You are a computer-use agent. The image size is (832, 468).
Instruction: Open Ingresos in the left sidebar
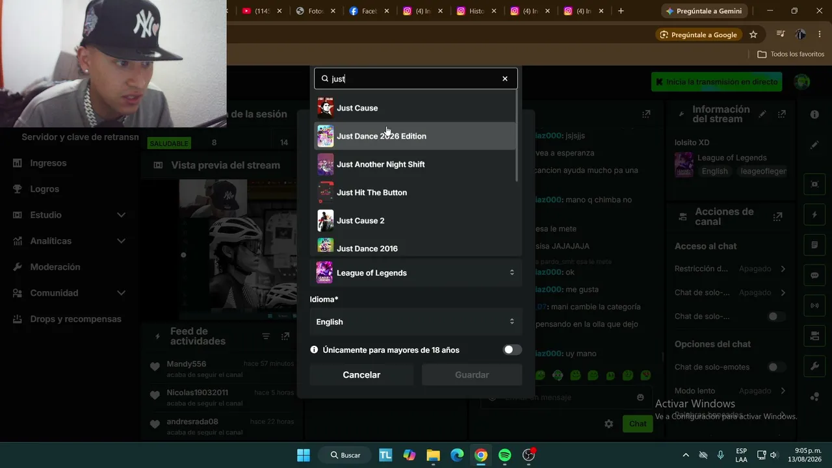coord(48,163)
